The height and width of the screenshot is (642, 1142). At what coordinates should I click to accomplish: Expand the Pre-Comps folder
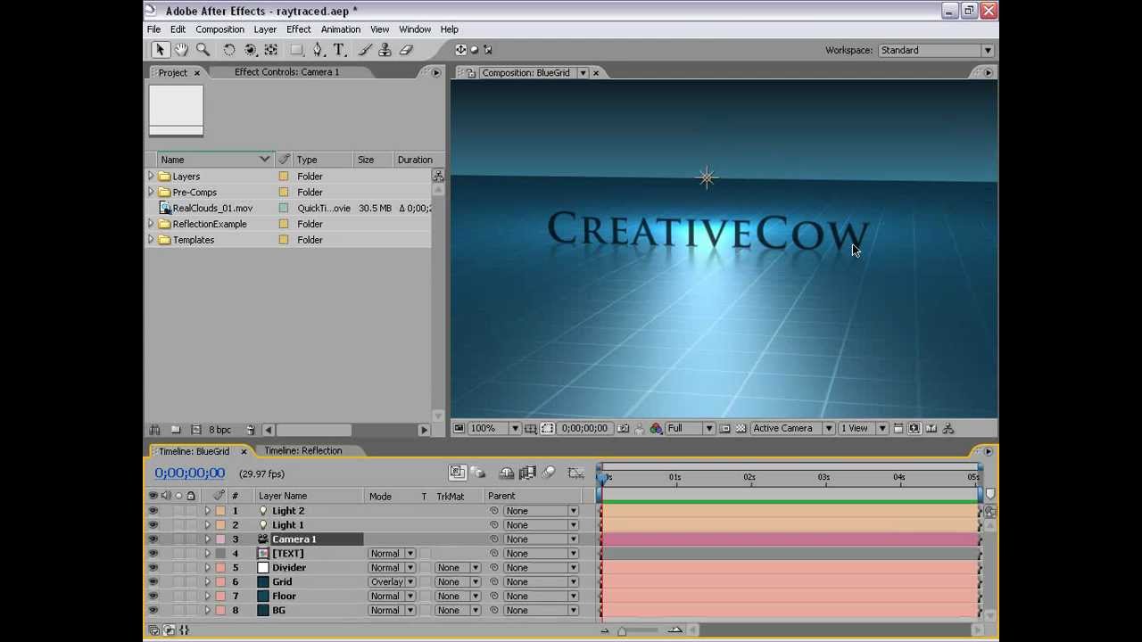click(x=151, y=193)
